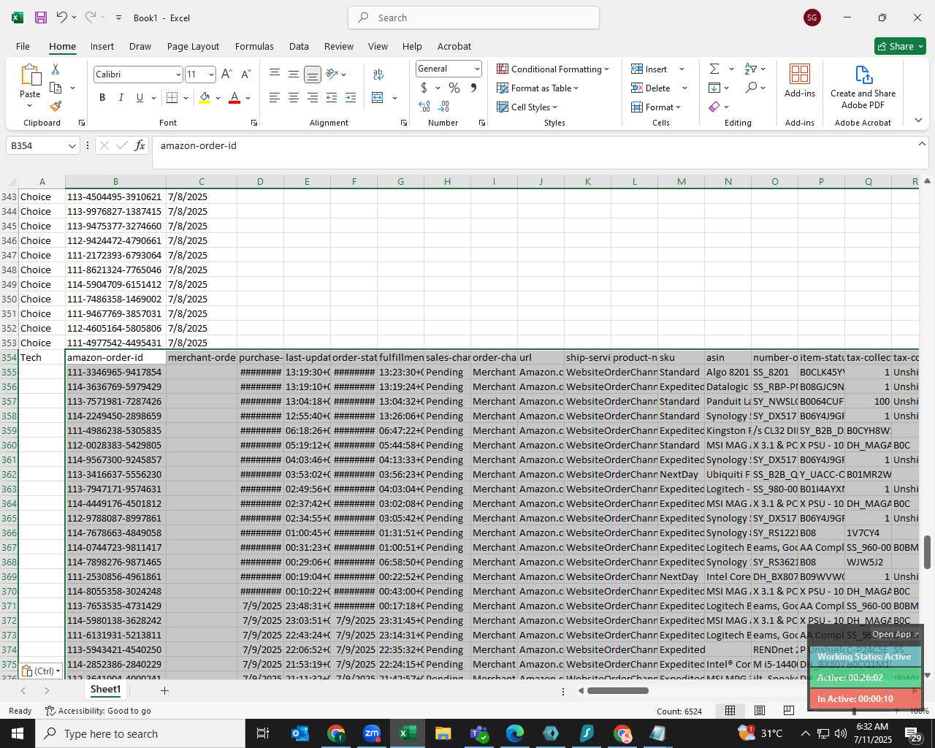Click Decrease Decimal icon
This screenshot has width=935, height=748.
(x=443, y=107)
